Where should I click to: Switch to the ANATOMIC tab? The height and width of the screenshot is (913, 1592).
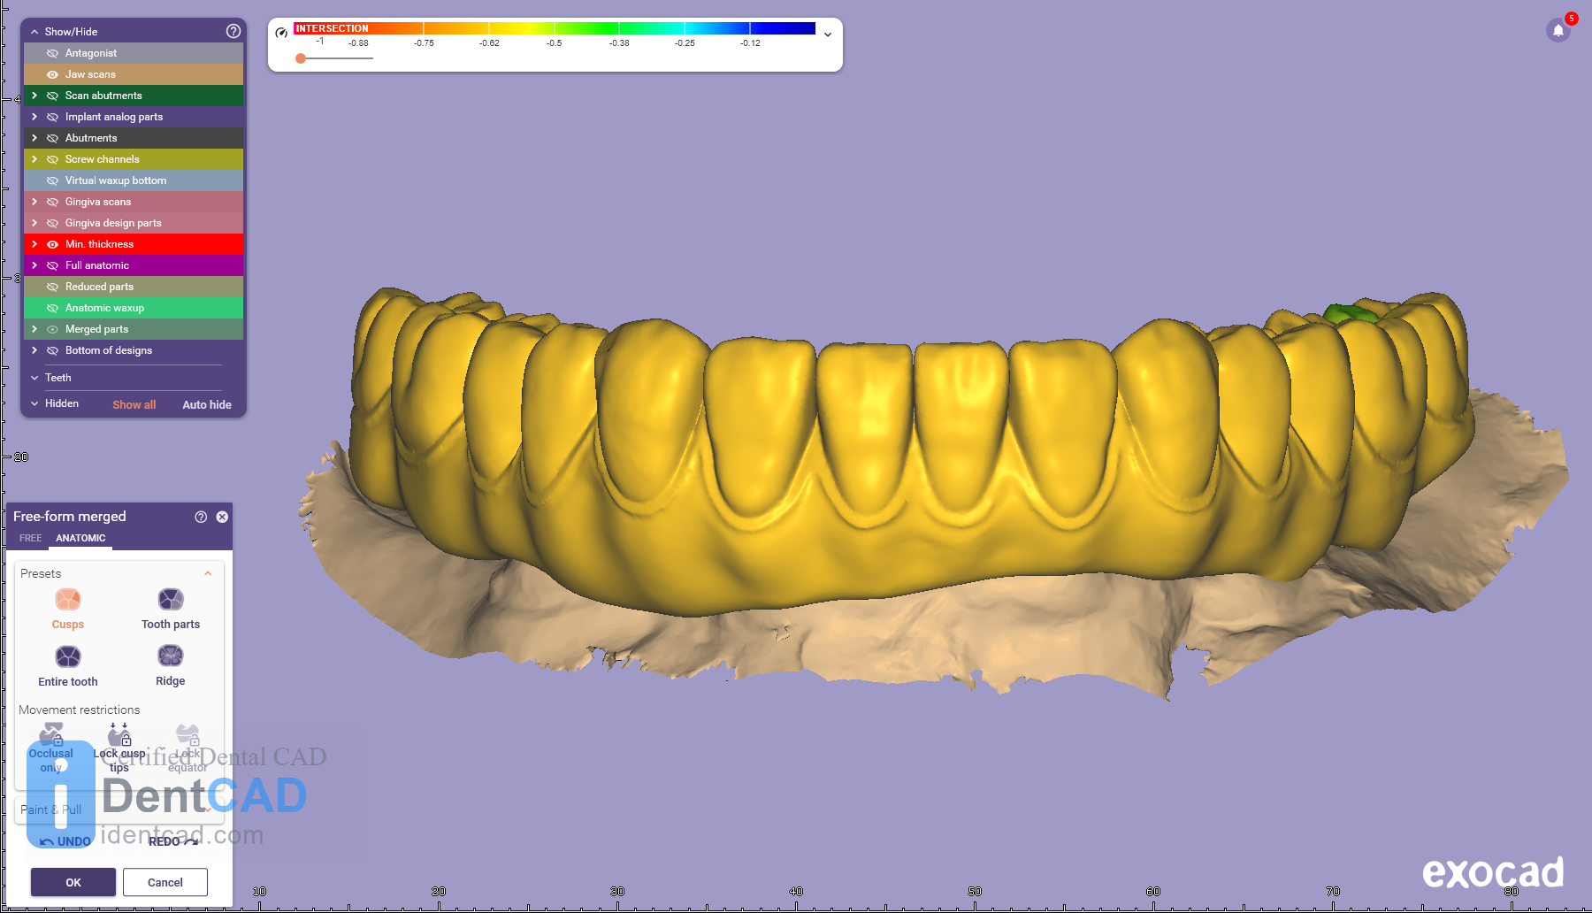[x=80, y=538]
